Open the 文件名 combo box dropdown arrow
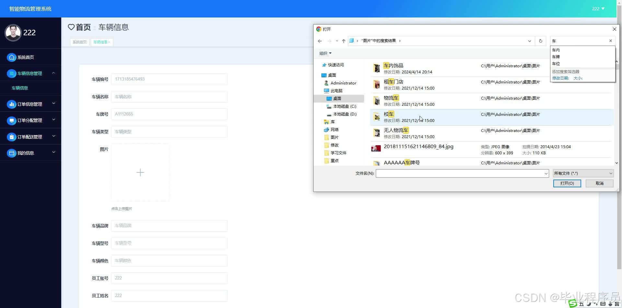Screen dimensions: 622x308 [546, 174]
